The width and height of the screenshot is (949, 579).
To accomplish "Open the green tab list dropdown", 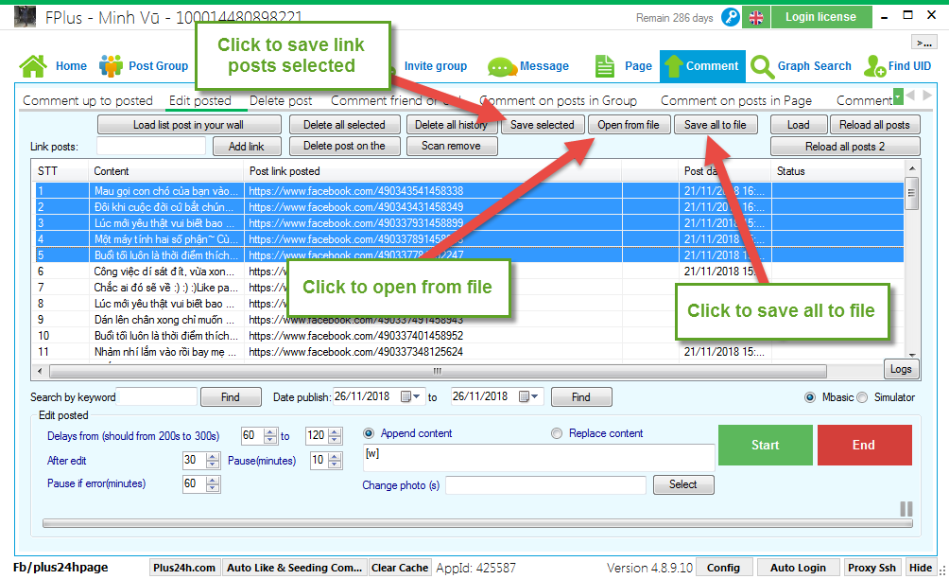I will [x=898, y=96].
